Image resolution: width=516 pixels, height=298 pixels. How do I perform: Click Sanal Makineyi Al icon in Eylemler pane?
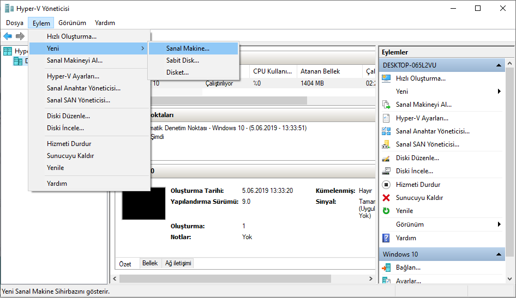386,105
